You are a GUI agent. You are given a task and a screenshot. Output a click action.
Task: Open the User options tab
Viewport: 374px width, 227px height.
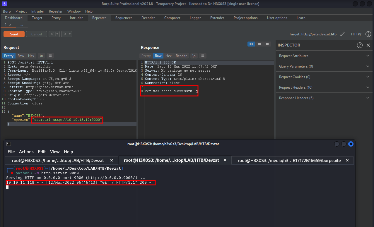click(277, 18)
